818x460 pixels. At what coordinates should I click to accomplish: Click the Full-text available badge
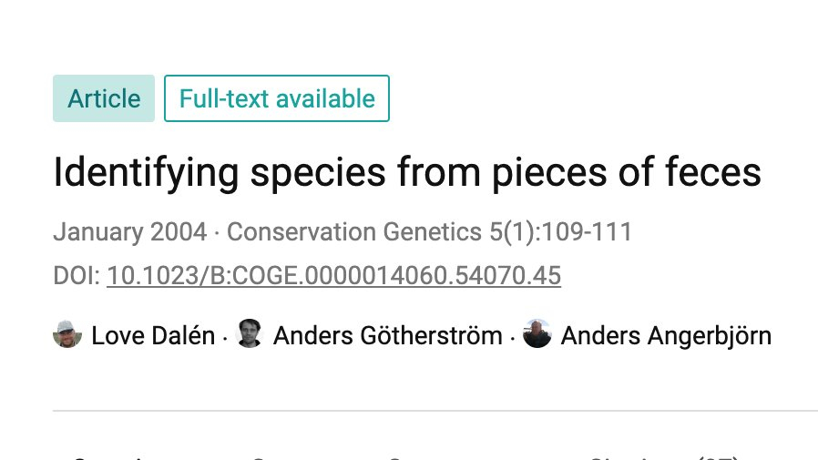(277, 98)
